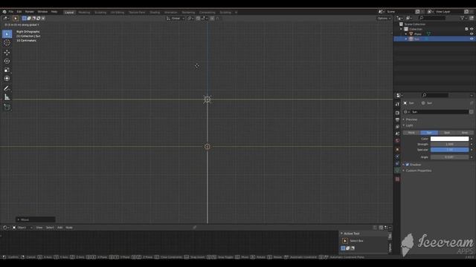
Task: Select the Select Box tool in left toolbar
Action: point(7,34)
